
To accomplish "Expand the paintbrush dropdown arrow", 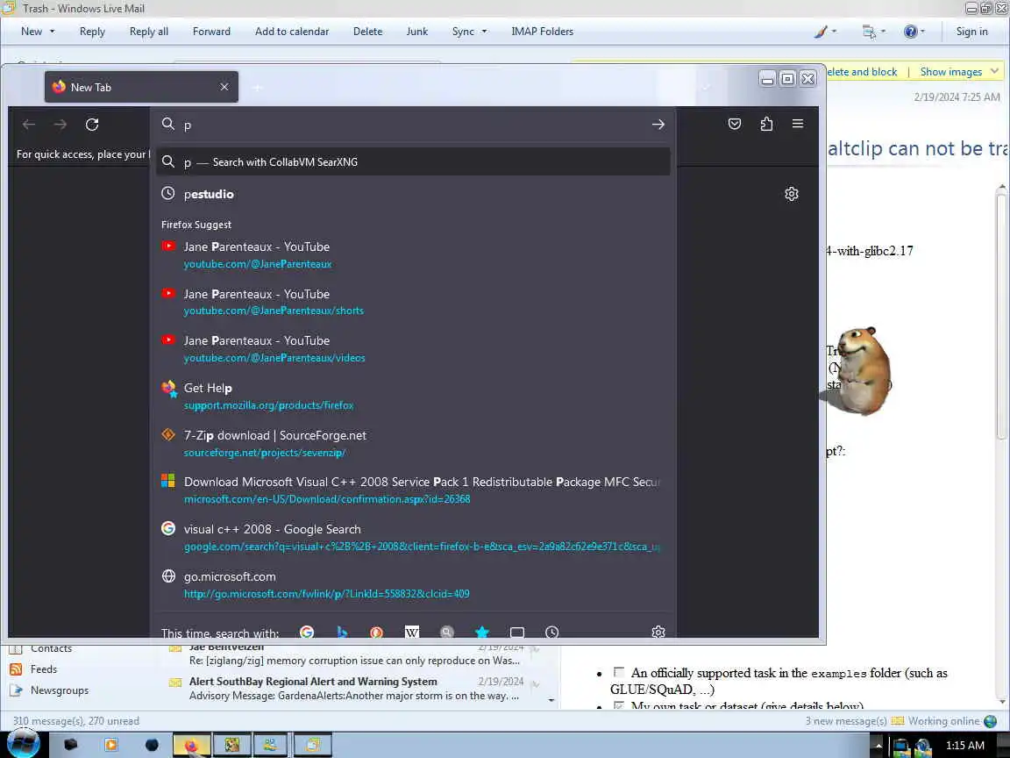I will 834,31.
